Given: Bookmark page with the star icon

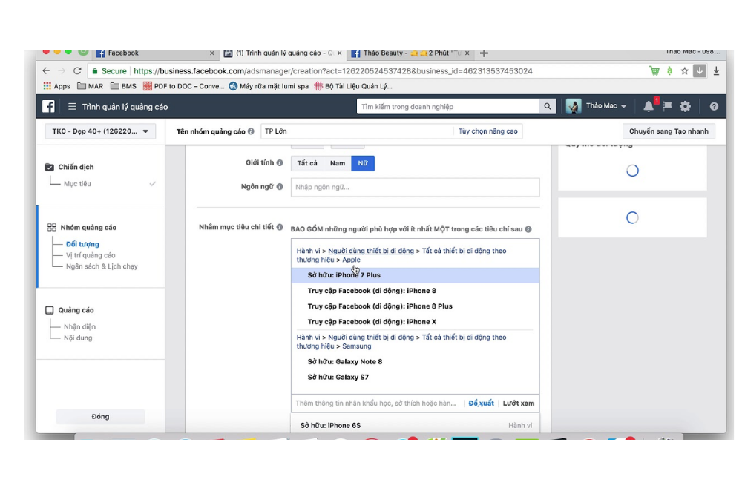Looking at the screenshot, I should (x=684, y=71).
